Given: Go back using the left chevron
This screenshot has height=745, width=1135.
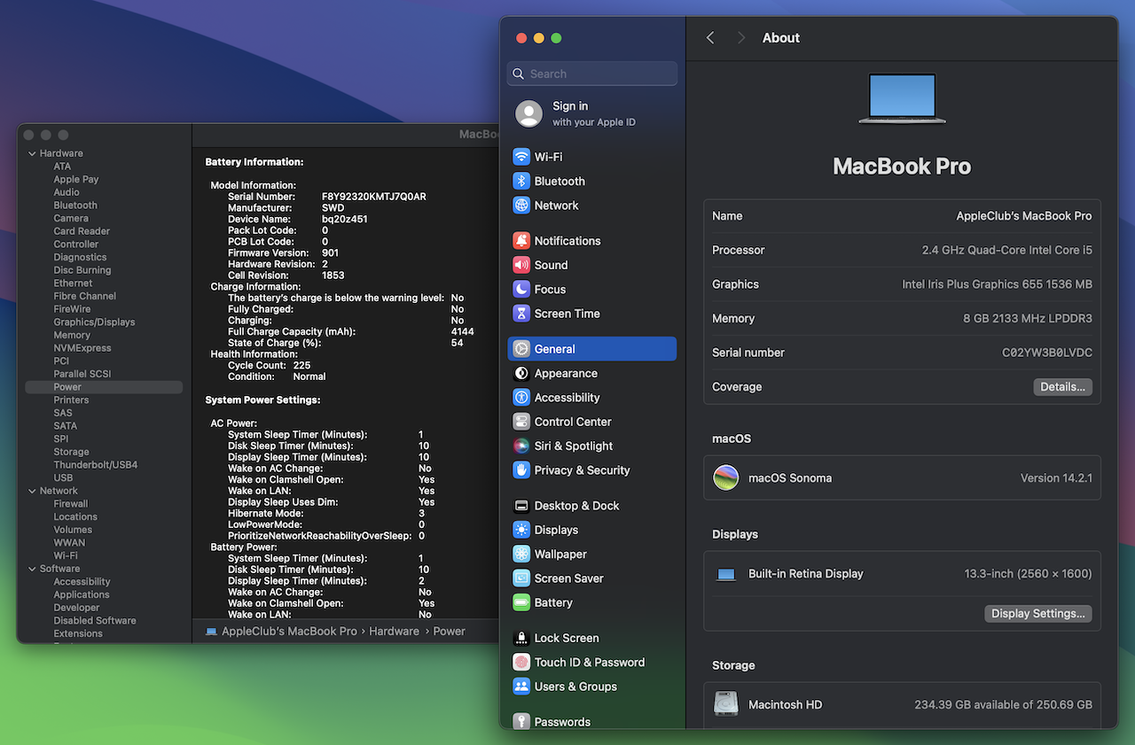Looking at the screenshot, I should tap(710, 38).
